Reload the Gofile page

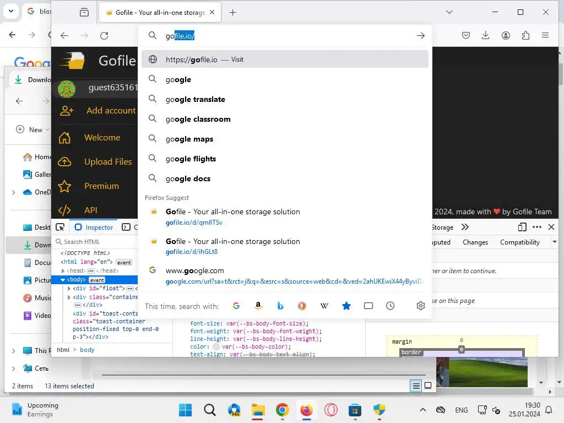pos(104,36)
